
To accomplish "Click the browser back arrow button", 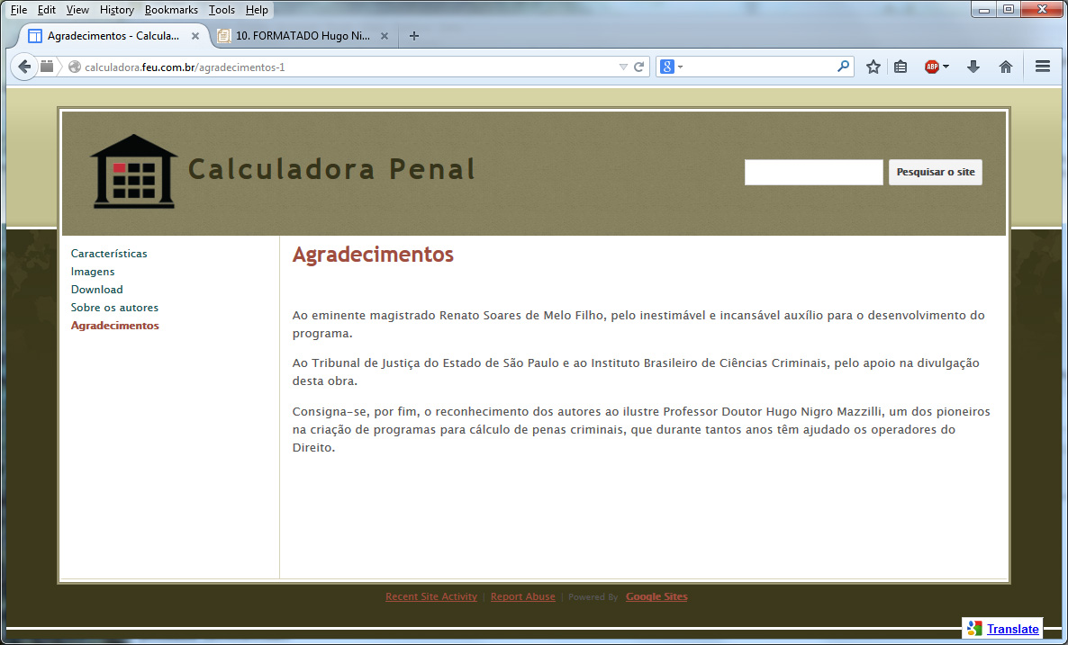I will [24, 67].
